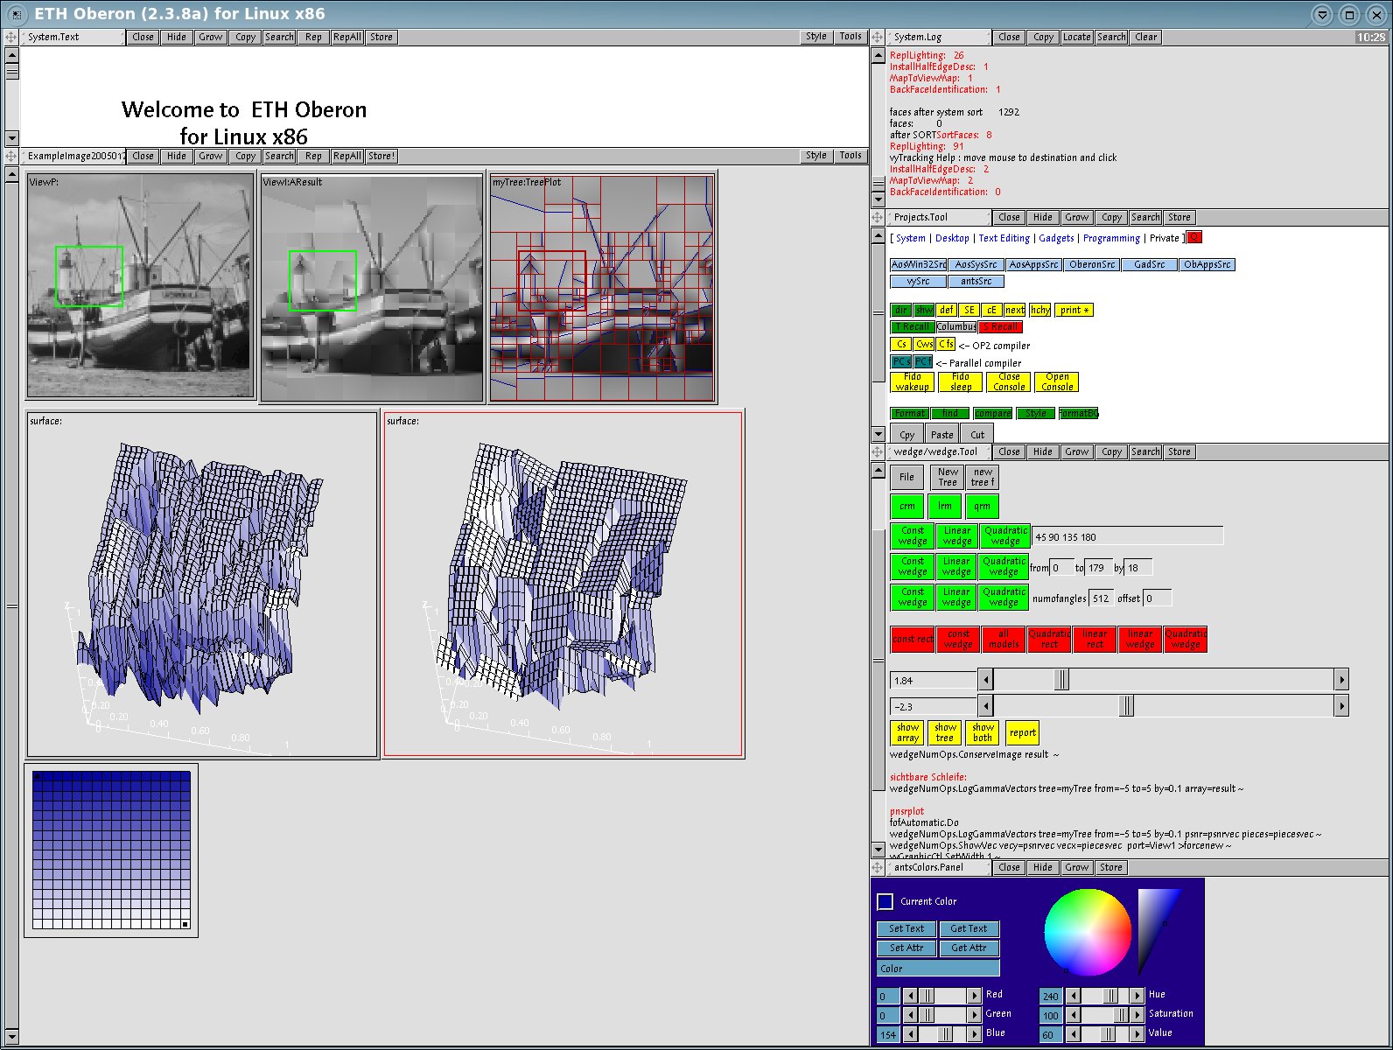Viewport: 1393px width, 1050px height.
Task: Click the red Q button in Projects.Tool
Action: pos(1194,237)
